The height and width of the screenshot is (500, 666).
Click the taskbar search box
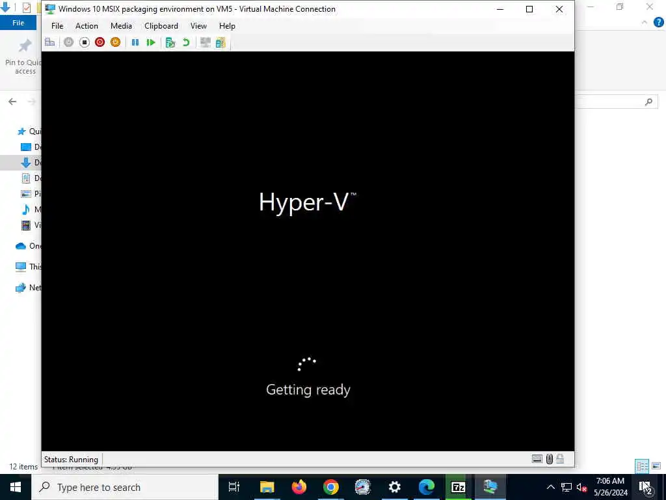[x=125, y=487]
